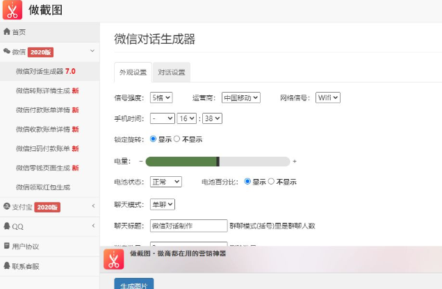Viewport: 442px width, 289px height.
Task: Click the WeChat icon in sidebar
Action: click(x=7, y=52)
